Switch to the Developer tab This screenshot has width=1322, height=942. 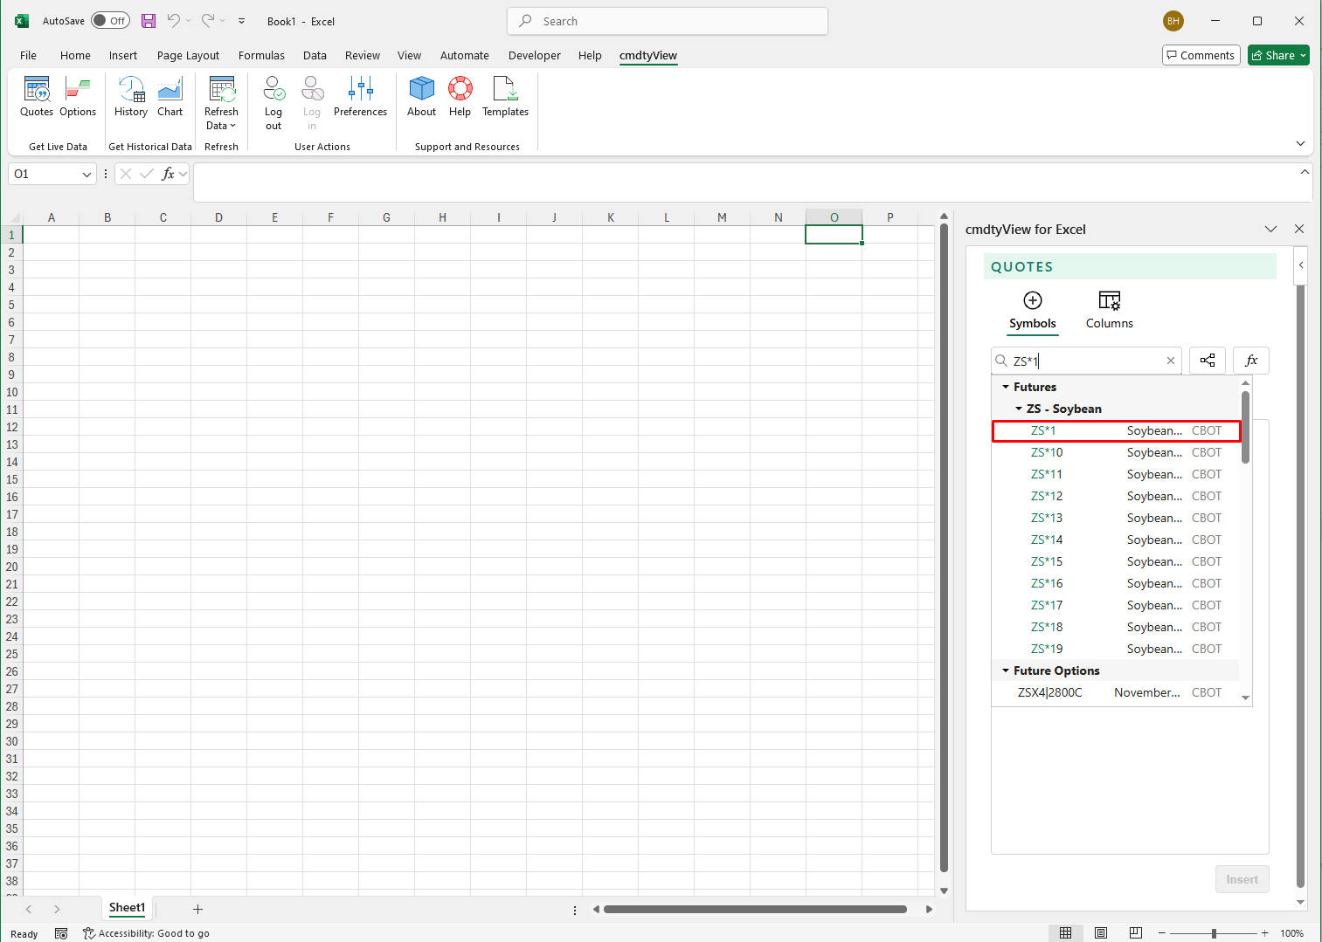tap(534, 55)
